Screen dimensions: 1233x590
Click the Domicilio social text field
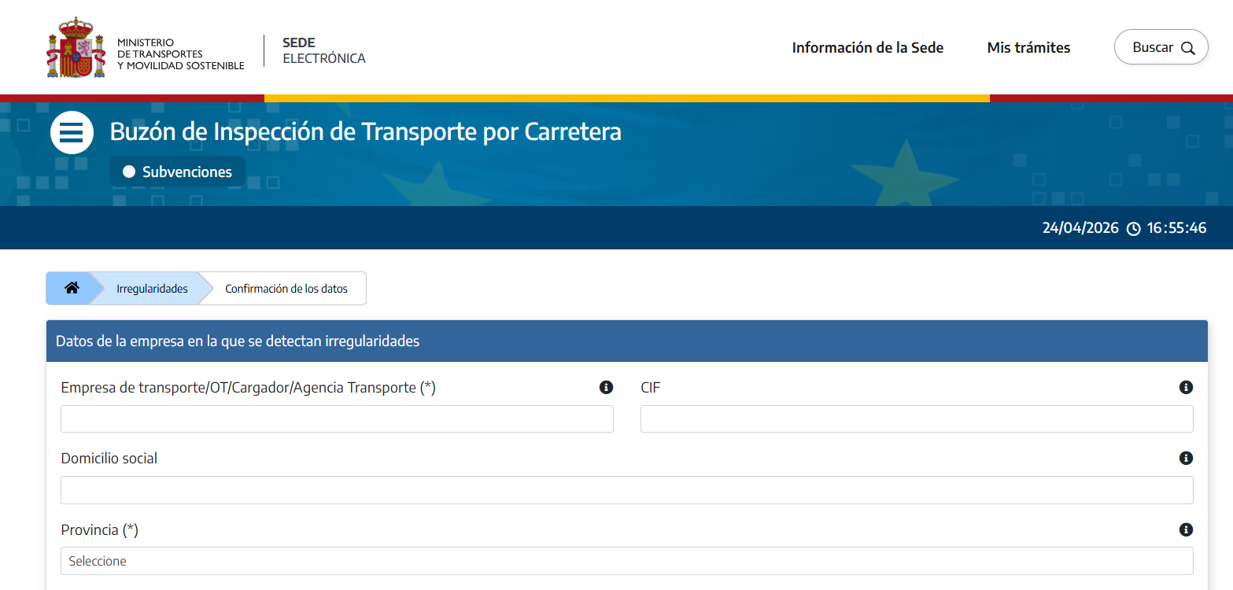[626, 490]
